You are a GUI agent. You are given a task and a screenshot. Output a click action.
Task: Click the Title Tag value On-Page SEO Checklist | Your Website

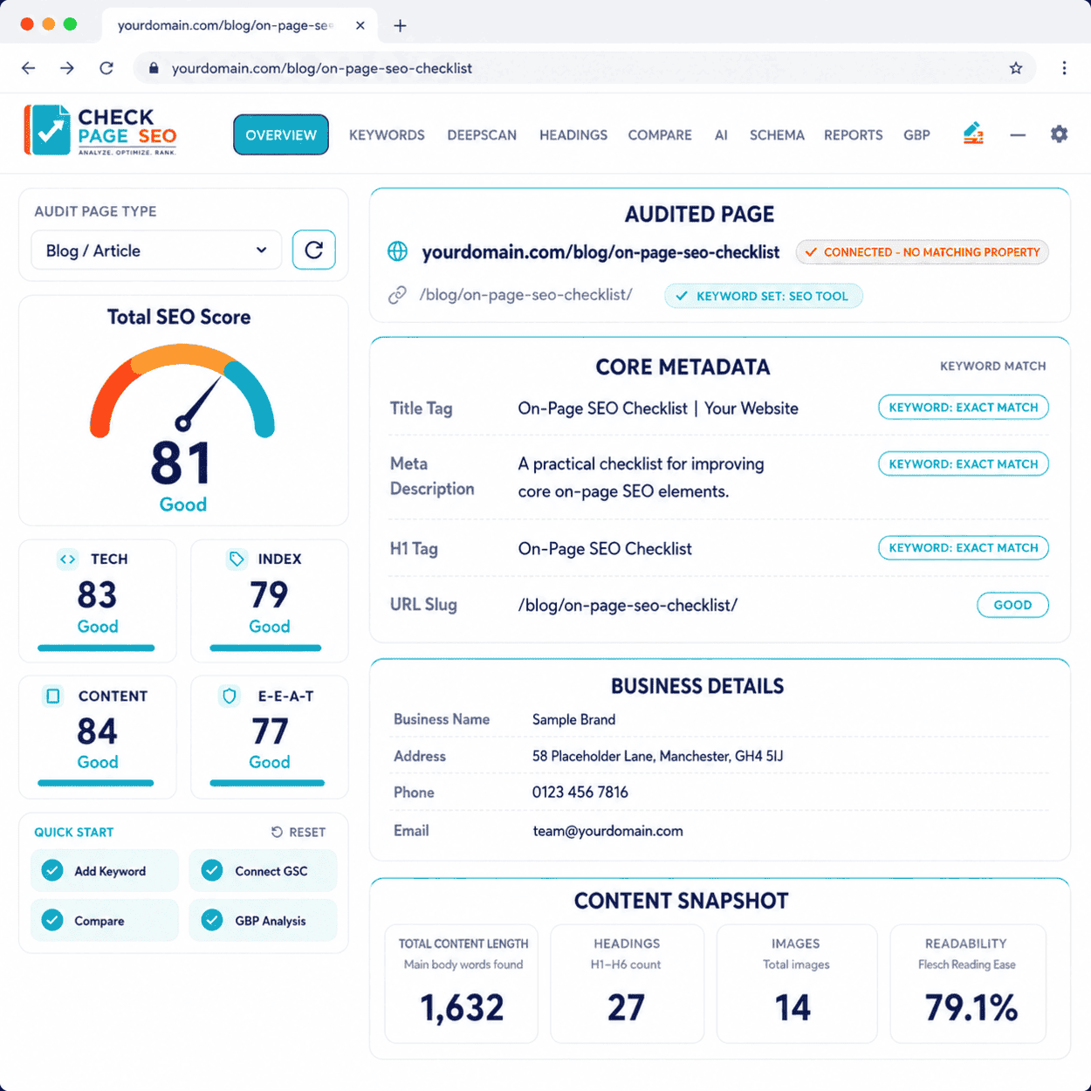658,408
